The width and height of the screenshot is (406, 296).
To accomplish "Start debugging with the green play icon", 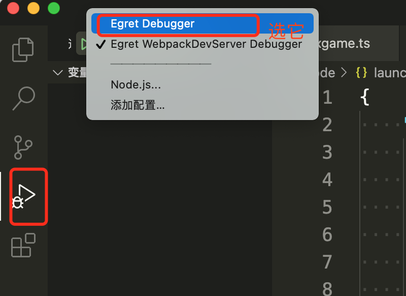I will point(83,44).
